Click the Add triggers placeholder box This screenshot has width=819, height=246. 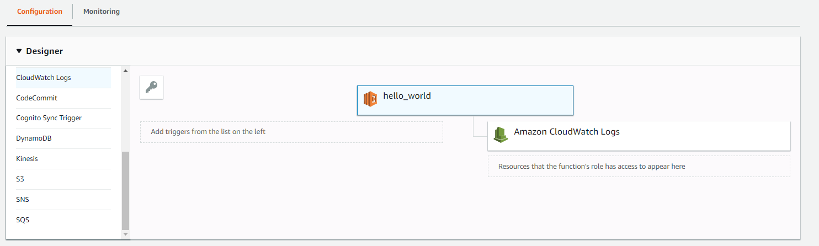tap(291, 132)
